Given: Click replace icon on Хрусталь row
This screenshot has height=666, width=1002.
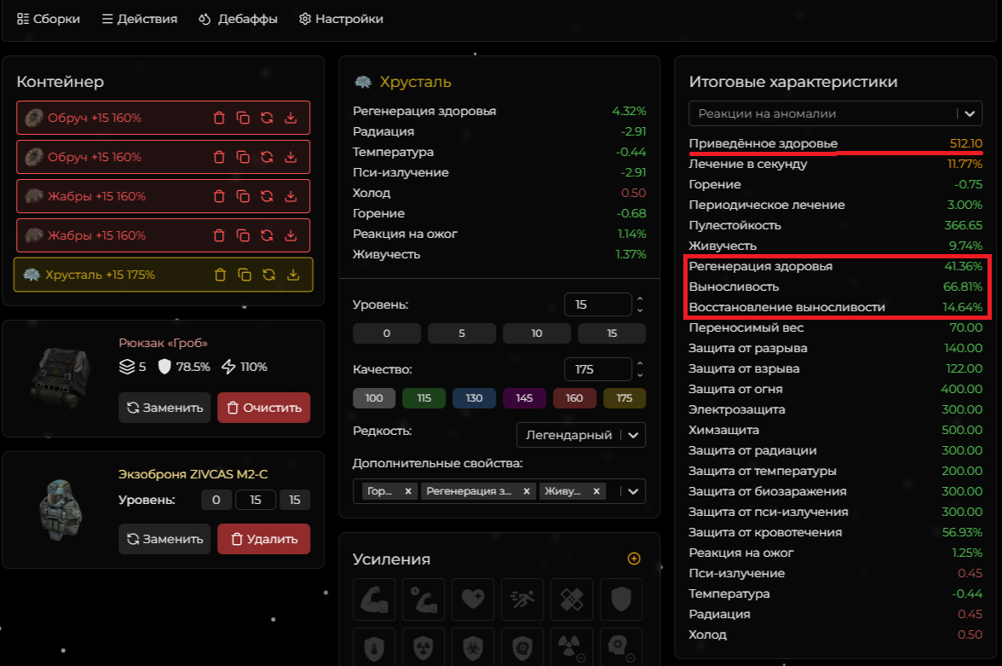Looking at the screenshot, I should pos(268,275).
